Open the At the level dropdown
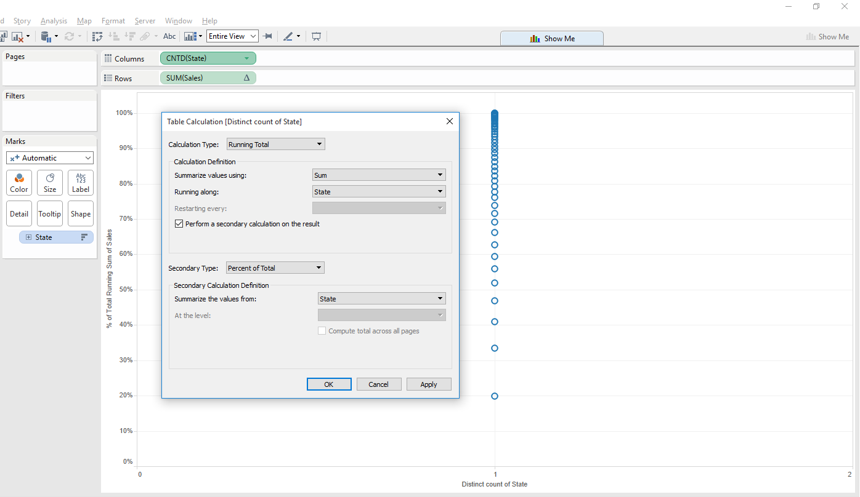 tap(381, 316)
